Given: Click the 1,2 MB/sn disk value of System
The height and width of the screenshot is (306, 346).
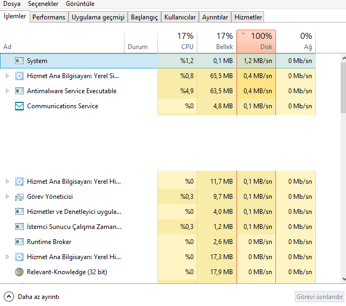Looking at the screenshot, I should (258, 61).
